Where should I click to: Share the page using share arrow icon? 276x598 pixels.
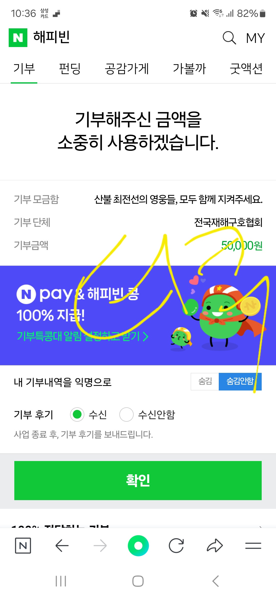[215, 546]
